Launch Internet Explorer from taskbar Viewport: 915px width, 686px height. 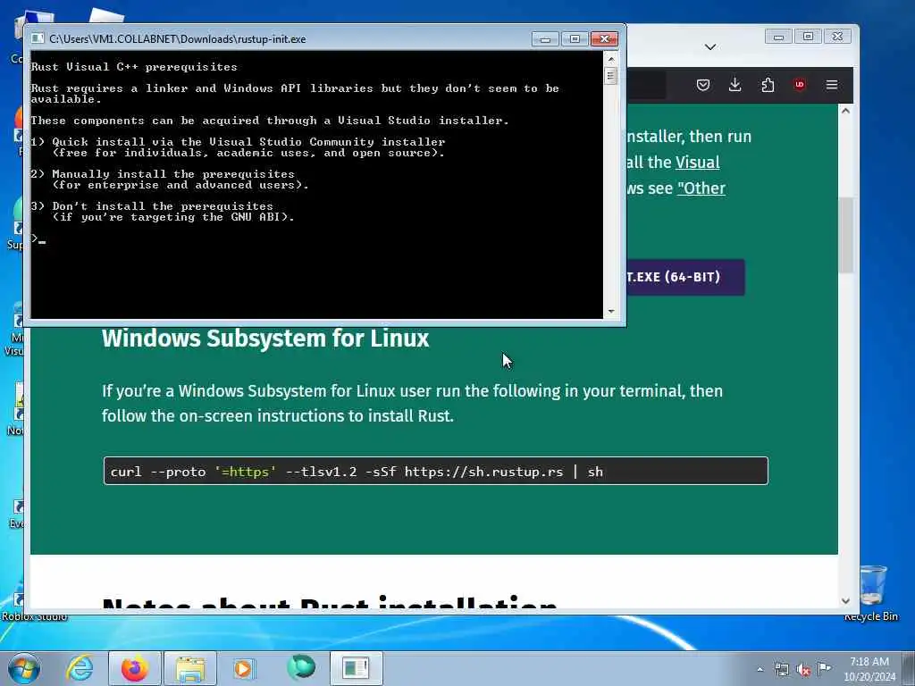tap(80, 668)
